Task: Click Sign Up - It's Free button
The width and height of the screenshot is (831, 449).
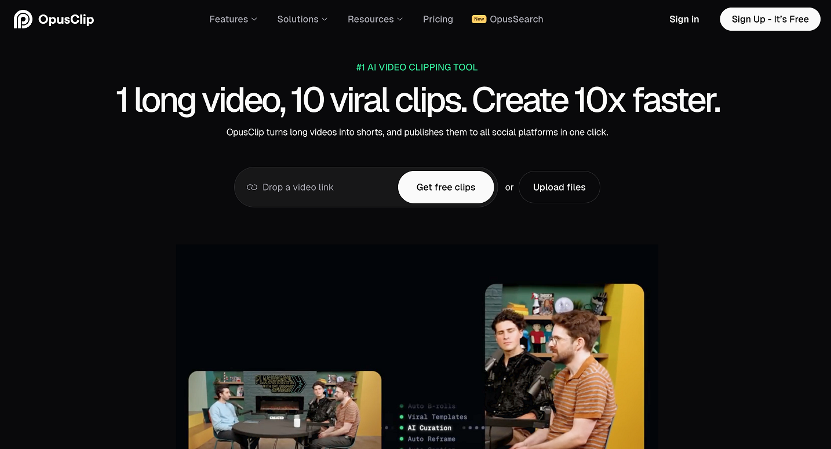Action: (x=770, y=19)
